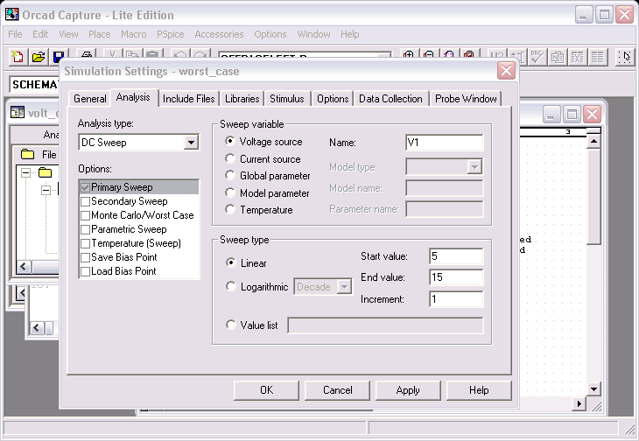Screen dimensions: 639x441
Task: Collapse the second-level node in project tree
Action: point(46,190)
